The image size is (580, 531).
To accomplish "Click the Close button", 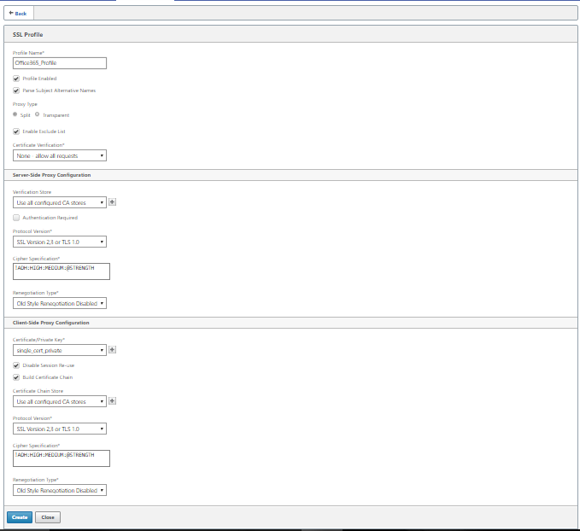I will pyautogui.click(x=48, y=517).
